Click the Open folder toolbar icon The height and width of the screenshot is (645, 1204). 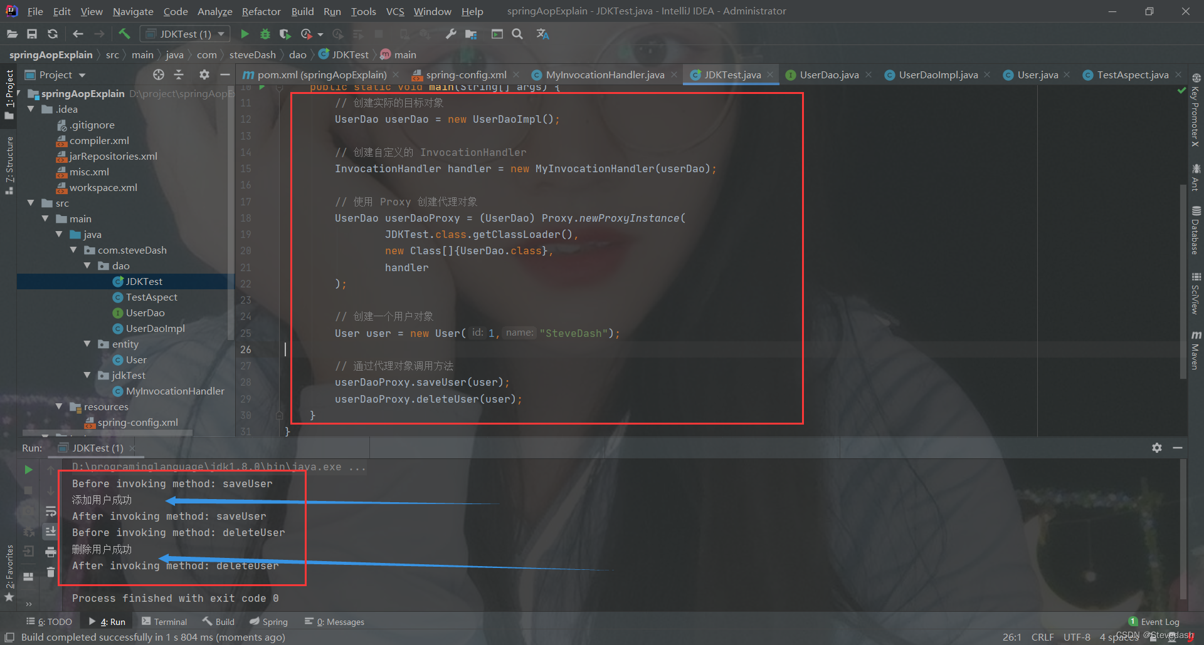[12, 34]
